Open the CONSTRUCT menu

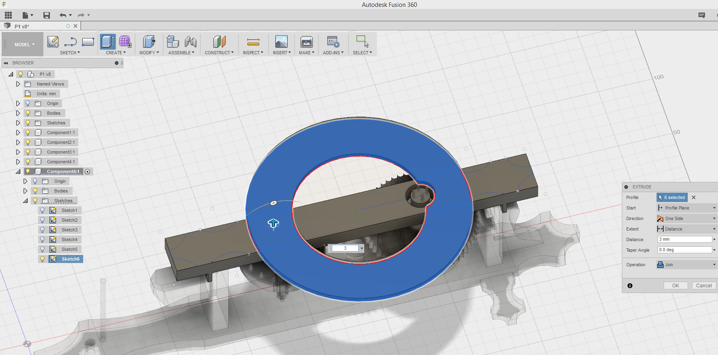219,53
